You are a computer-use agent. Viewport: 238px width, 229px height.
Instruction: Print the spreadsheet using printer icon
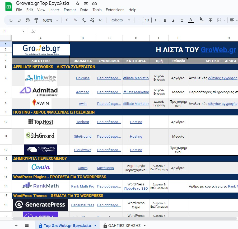[28, 20]
